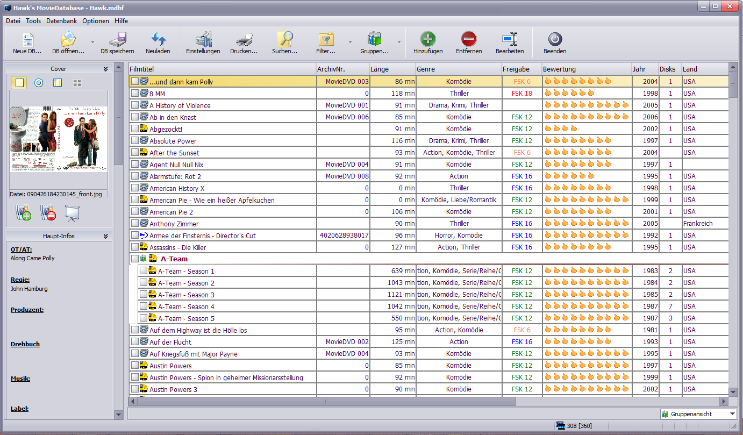Select inlay cover view icon

pos(58,83)
